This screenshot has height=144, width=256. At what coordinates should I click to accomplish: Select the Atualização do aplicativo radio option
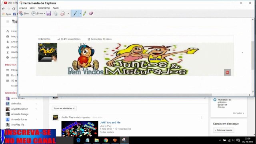(x=215, y=100)
